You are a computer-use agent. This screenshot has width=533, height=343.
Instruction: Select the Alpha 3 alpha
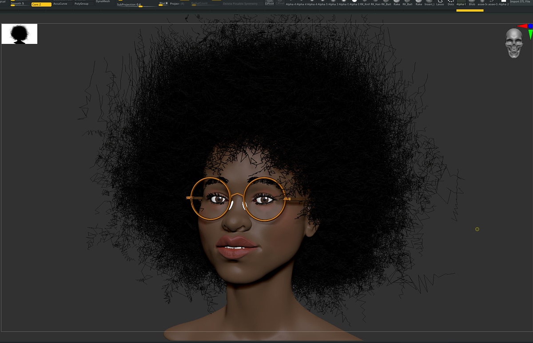(333, 3)
